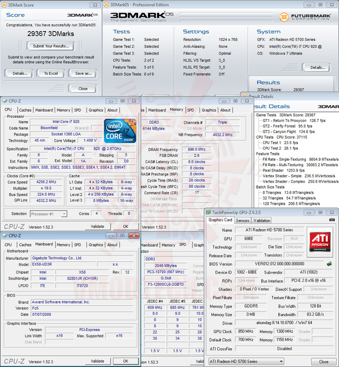Select CPU Test 1 result row
The image size is (339, 367).
(x=280, y=143)
